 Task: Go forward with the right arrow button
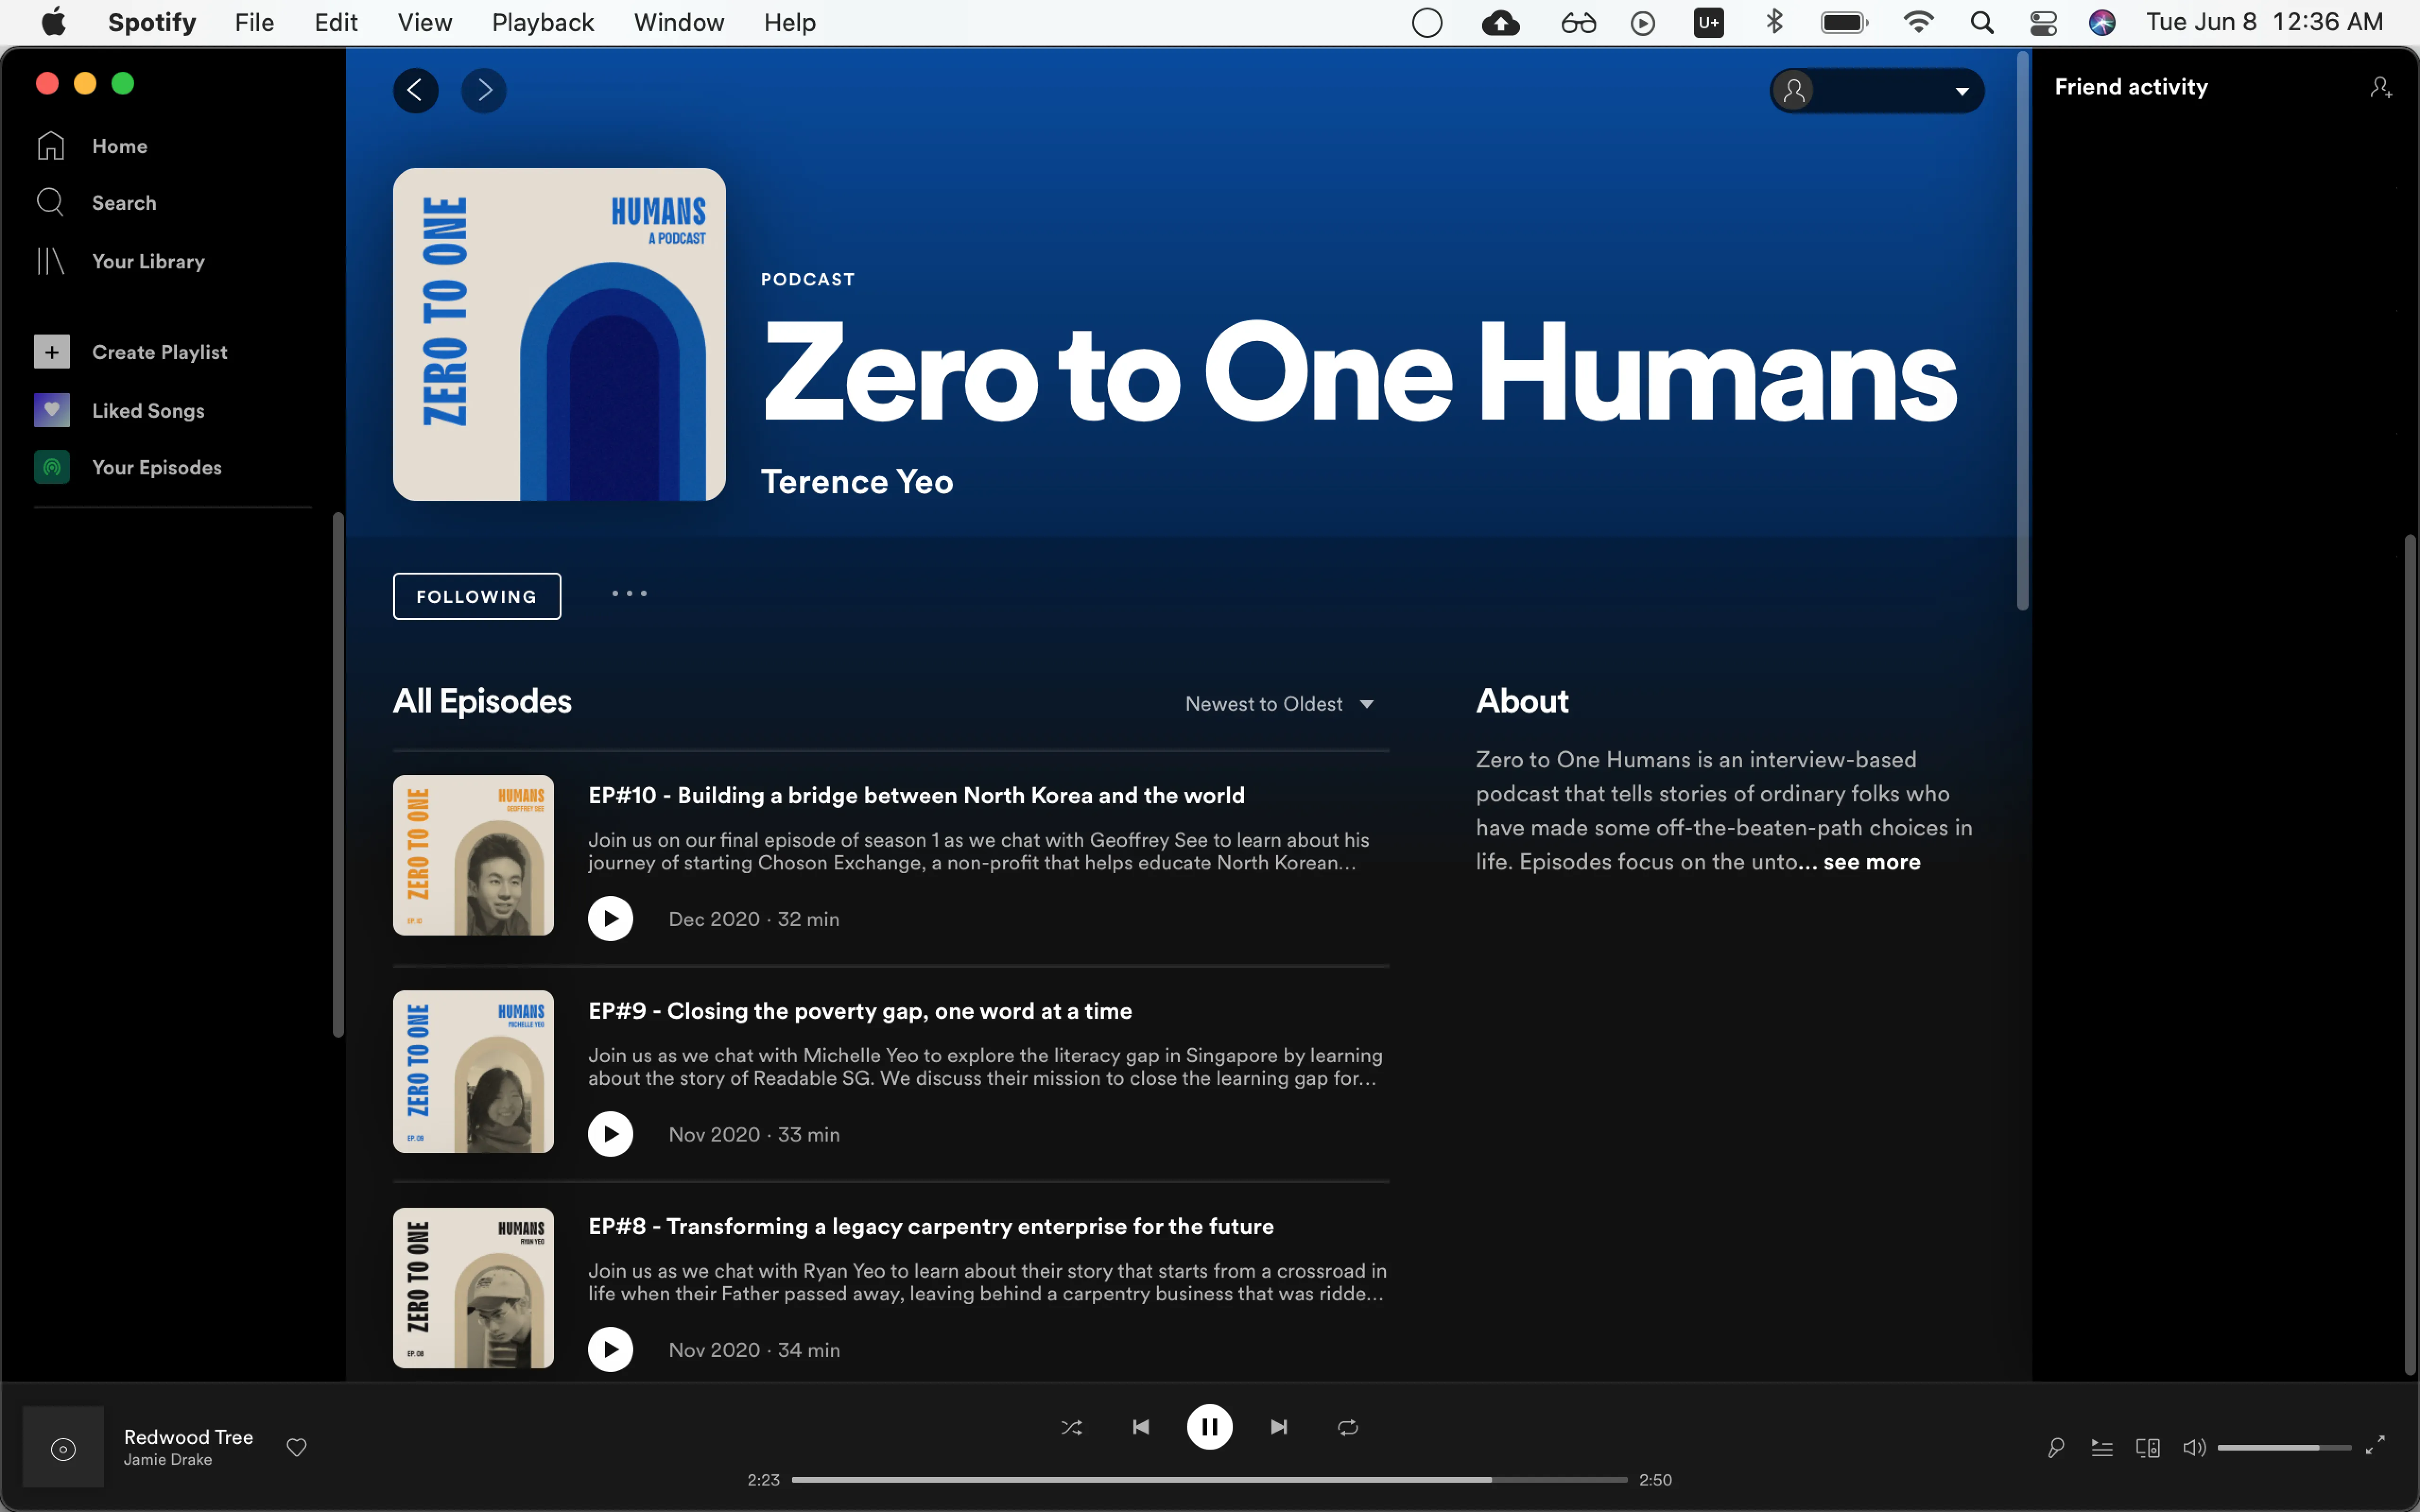484,91
